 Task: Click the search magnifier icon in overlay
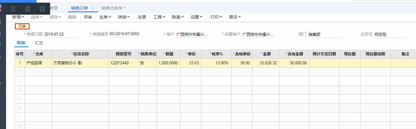pos(28,9)
